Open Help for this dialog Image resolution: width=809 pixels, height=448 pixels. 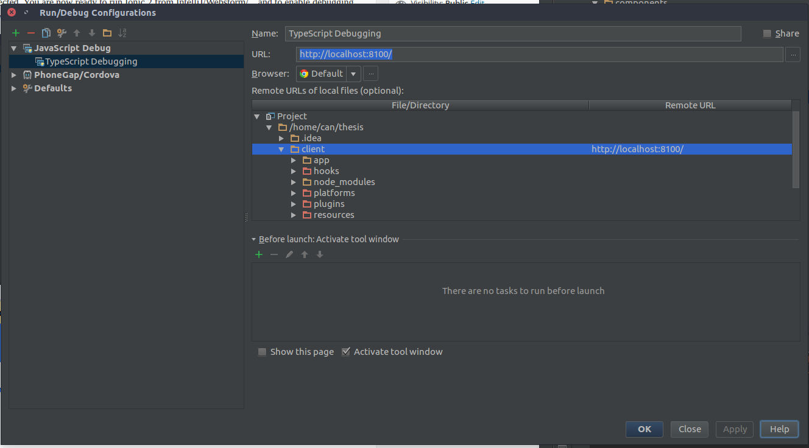tap(780, 429)
